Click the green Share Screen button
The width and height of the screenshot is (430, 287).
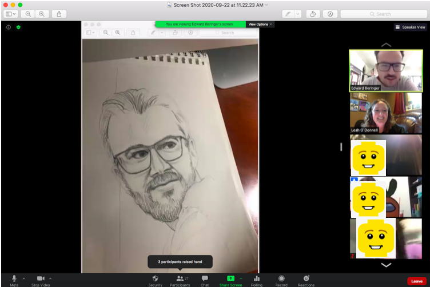click(x=230, y=281)
